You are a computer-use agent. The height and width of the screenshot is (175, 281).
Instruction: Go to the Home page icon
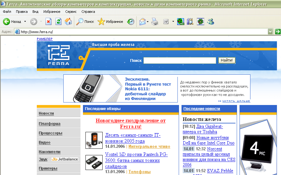coord(68,22)
